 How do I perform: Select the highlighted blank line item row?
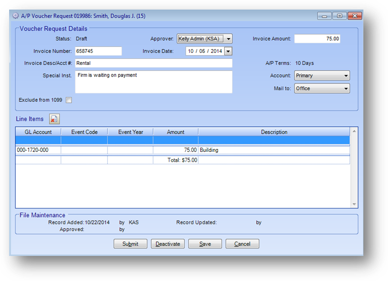point(183,140)
